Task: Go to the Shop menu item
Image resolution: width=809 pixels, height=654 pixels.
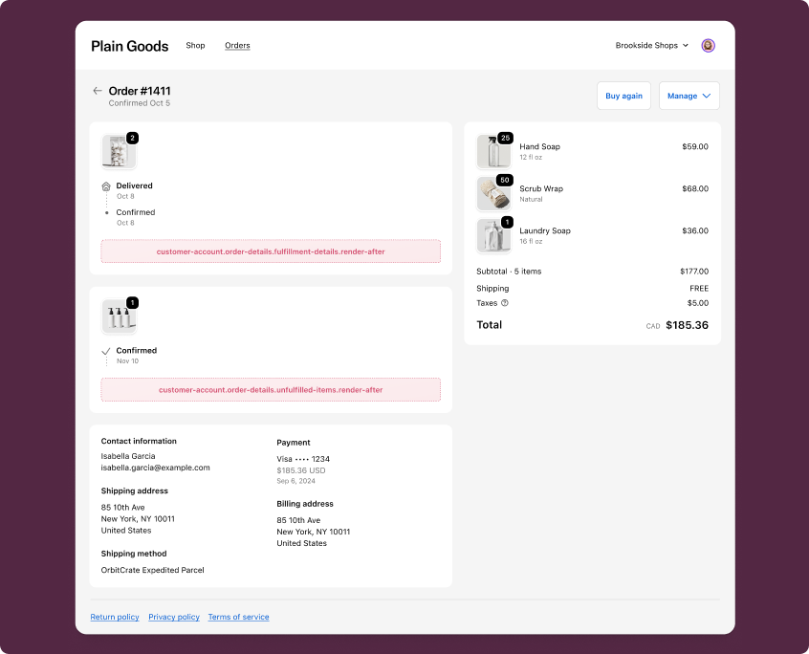Action: [x=195, y=45]
